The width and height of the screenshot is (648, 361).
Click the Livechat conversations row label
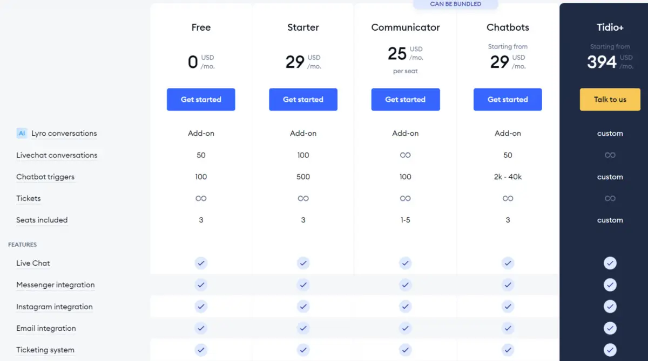57,155
